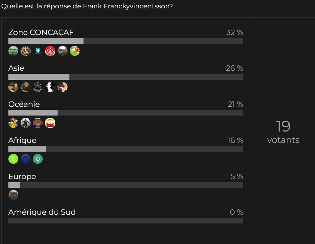The image size is (315, 244).
Task: Choose the Asie poll option label
Action: click(x=16, y=68)
